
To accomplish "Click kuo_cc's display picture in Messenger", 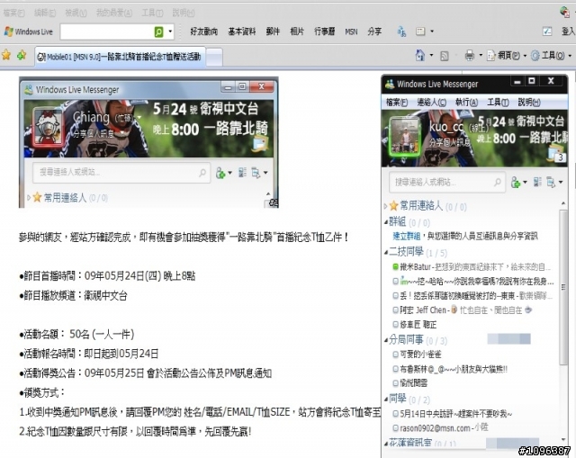I will [x=404, y=138].
